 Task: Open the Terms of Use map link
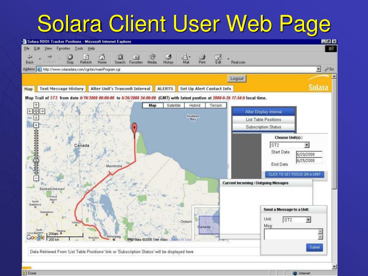pos(181,240)
